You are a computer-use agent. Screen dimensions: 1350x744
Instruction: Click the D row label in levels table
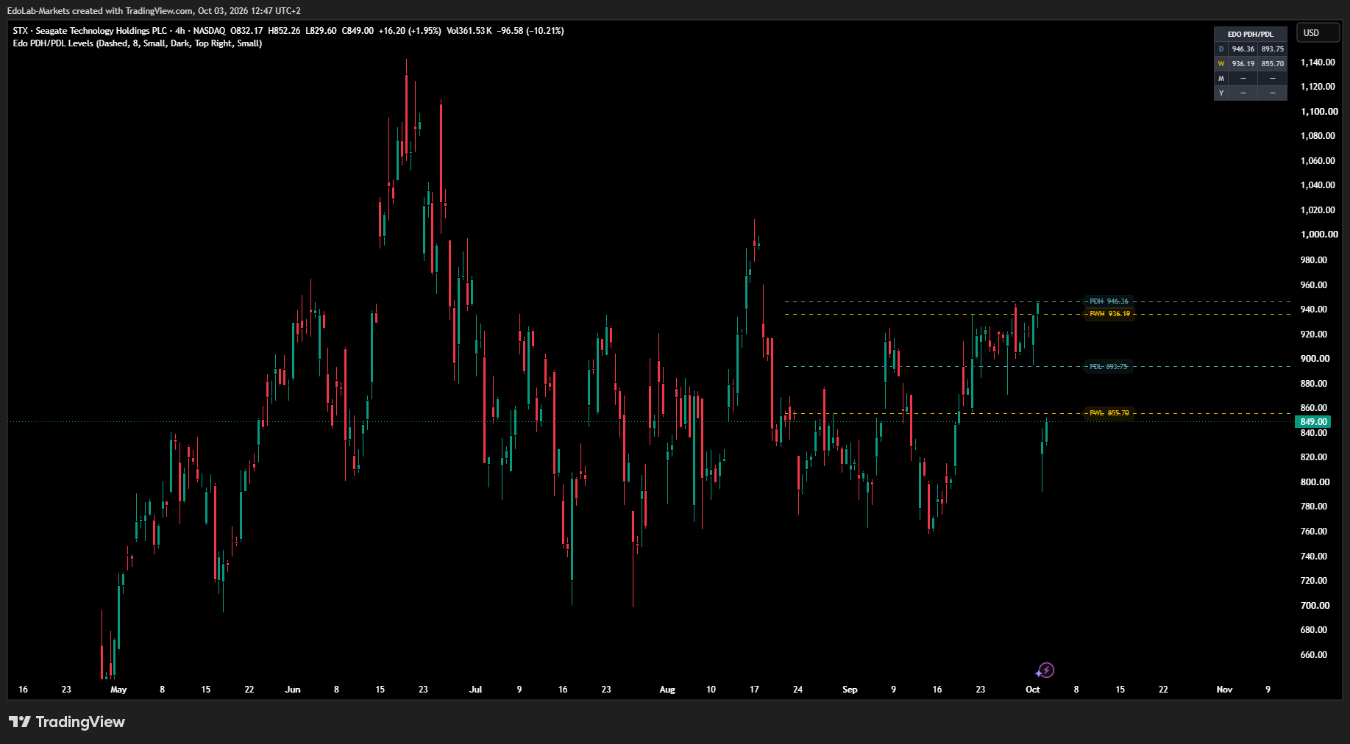coord(1221,49)
